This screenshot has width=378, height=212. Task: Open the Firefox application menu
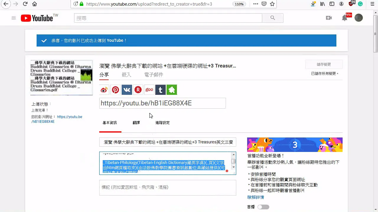tap(372, 4)
